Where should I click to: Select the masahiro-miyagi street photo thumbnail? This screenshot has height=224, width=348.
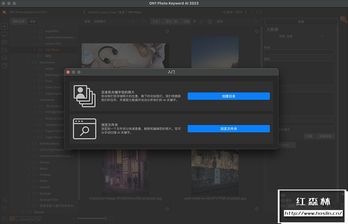click(125, 172)
